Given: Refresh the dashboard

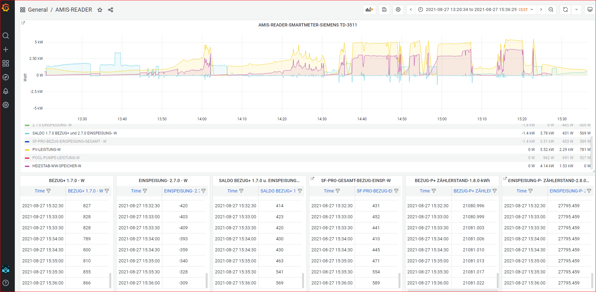Looking at the screenshot, I should pyautogui.click(x=565, y=9).
